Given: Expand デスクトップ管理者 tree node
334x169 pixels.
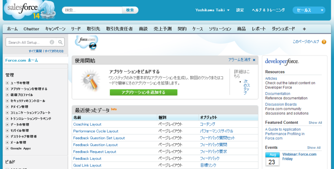Looking at the screenshot, I should (x=7, y=136).
